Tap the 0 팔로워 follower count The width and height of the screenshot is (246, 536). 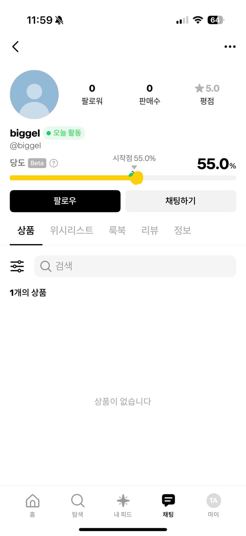(92, 94)
